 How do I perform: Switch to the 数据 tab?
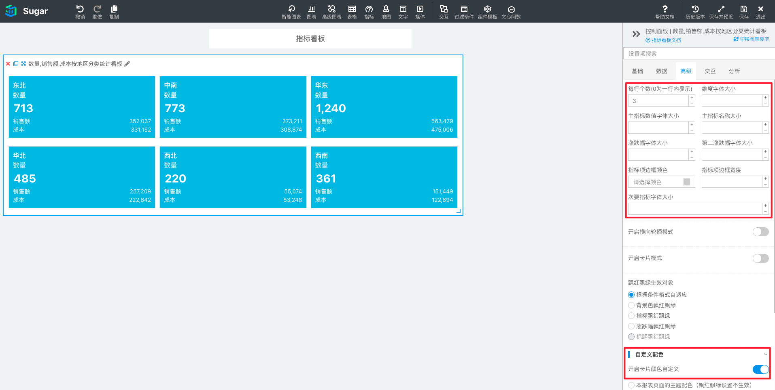[x=662, y=71]
